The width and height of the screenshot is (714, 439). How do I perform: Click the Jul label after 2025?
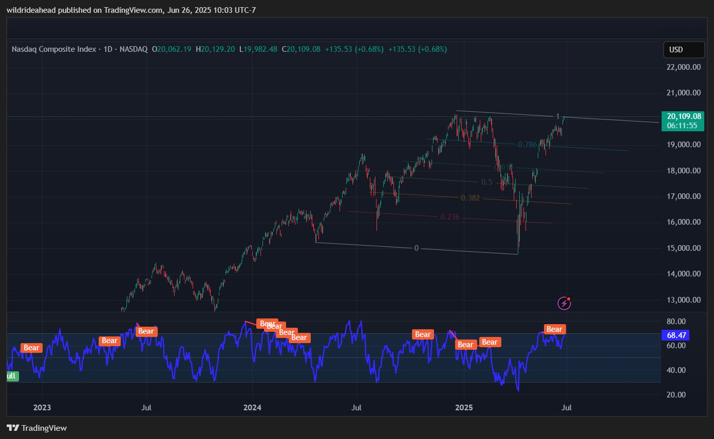(567, 408)
